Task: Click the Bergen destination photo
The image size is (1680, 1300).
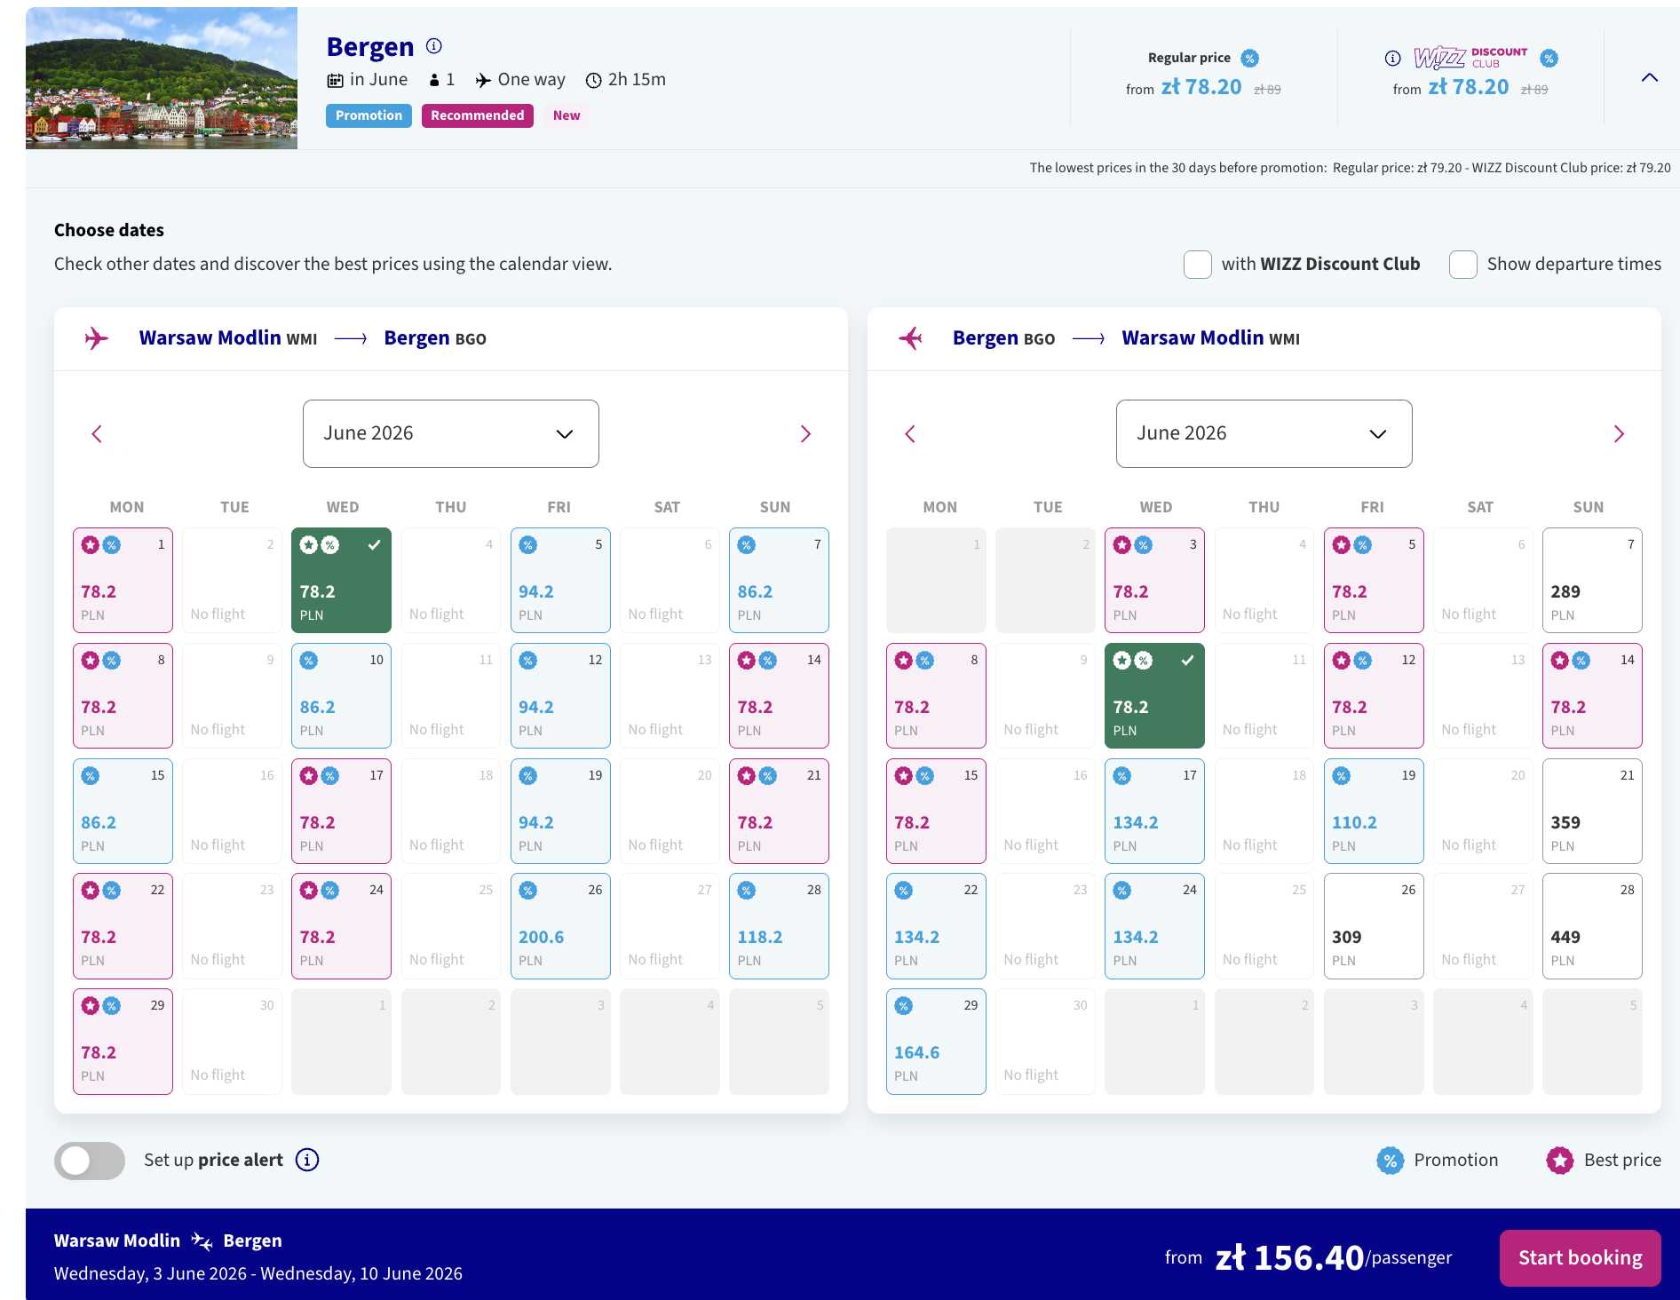Action: click(162, 78)
